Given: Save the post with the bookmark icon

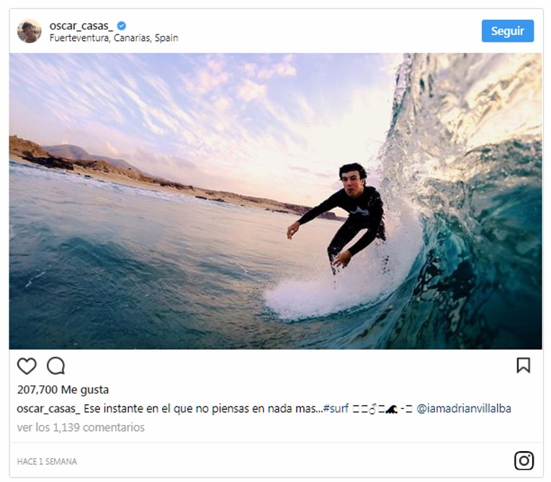Looking at the screenshot, I should click(x=524, y=365).
